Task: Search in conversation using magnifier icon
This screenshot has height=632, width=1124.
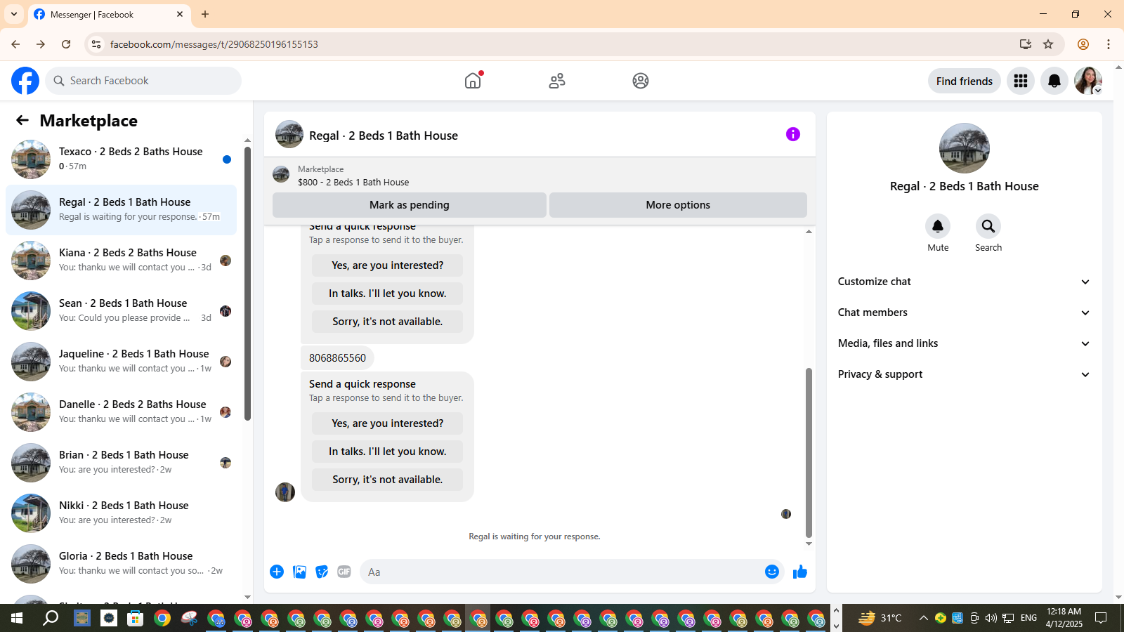Action: pos(988,226)
